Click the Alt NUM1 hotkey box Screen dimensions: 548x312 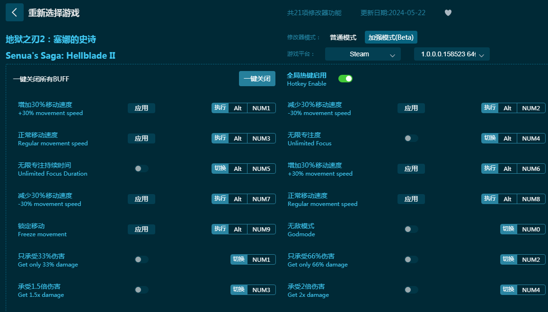tap(244, 108)
